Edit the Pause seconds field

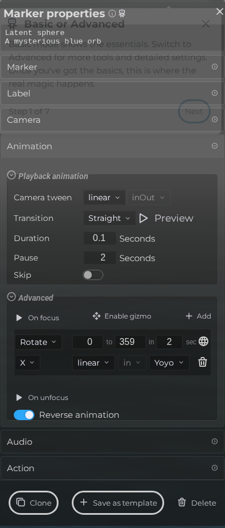tap(100, 258)
